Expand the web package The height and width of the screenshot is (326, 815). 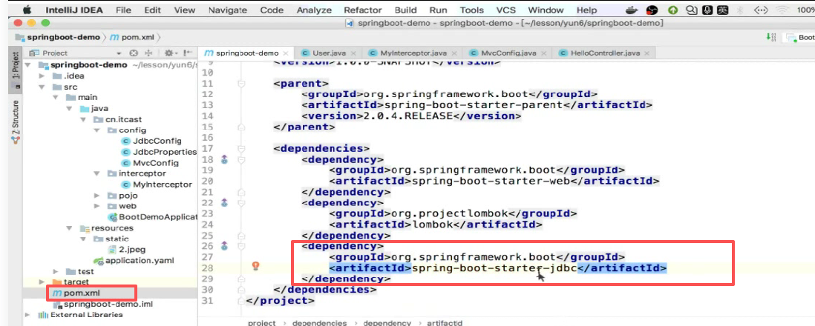[x=96, y=206]
